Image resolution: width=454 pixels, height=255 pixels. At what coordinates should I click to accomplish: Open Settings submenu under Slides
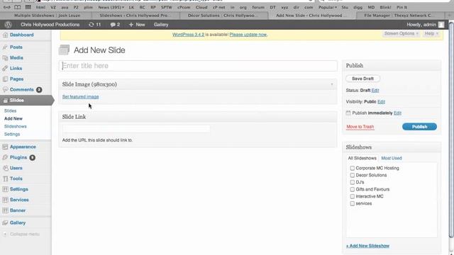coord(12,134)
